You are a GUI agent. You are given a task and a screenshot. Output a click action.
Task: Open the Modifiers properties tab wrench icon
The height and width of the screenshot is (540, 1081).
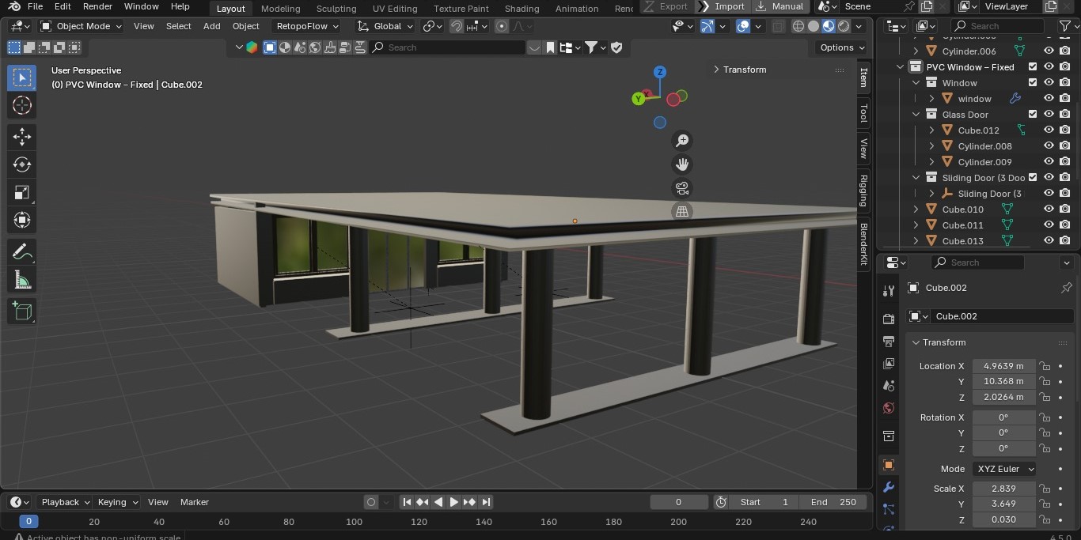coord(889,487)
